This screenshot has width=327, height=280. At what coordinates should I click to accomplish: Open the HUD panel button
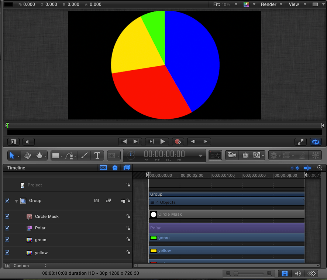click(215, 155)
